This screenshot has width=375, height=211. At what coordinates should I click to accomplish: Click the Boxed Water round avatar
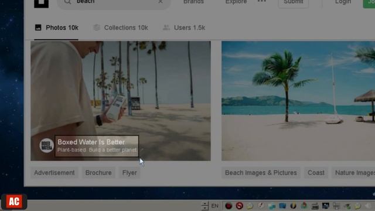(46, 145)
